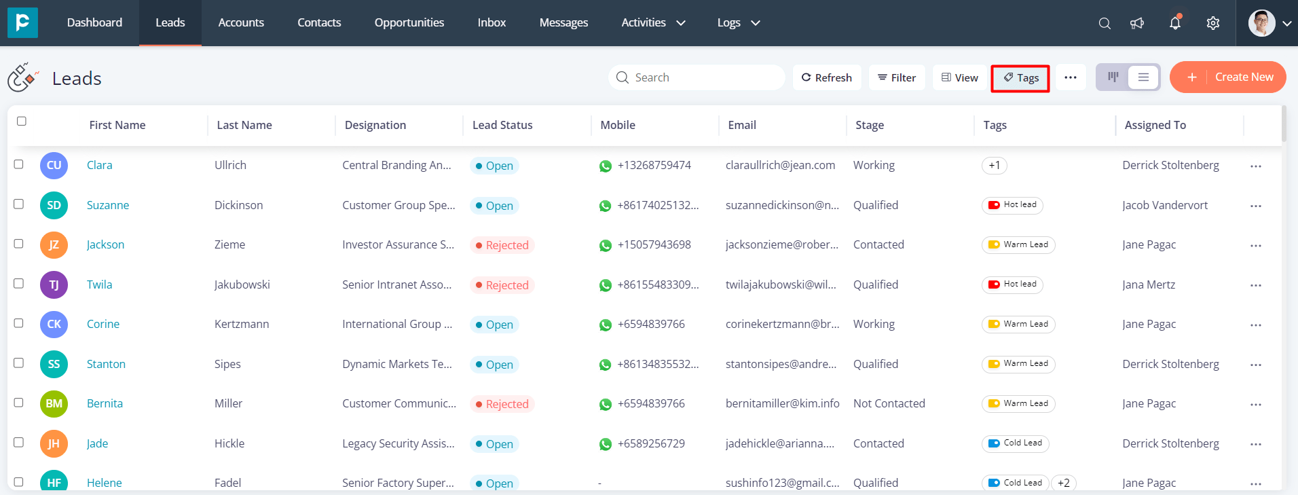The width and height of the screenshot is (1298, 495).
Task: Switch to kanban board view
Action: pyautogui.click(x=1113, y=77)
